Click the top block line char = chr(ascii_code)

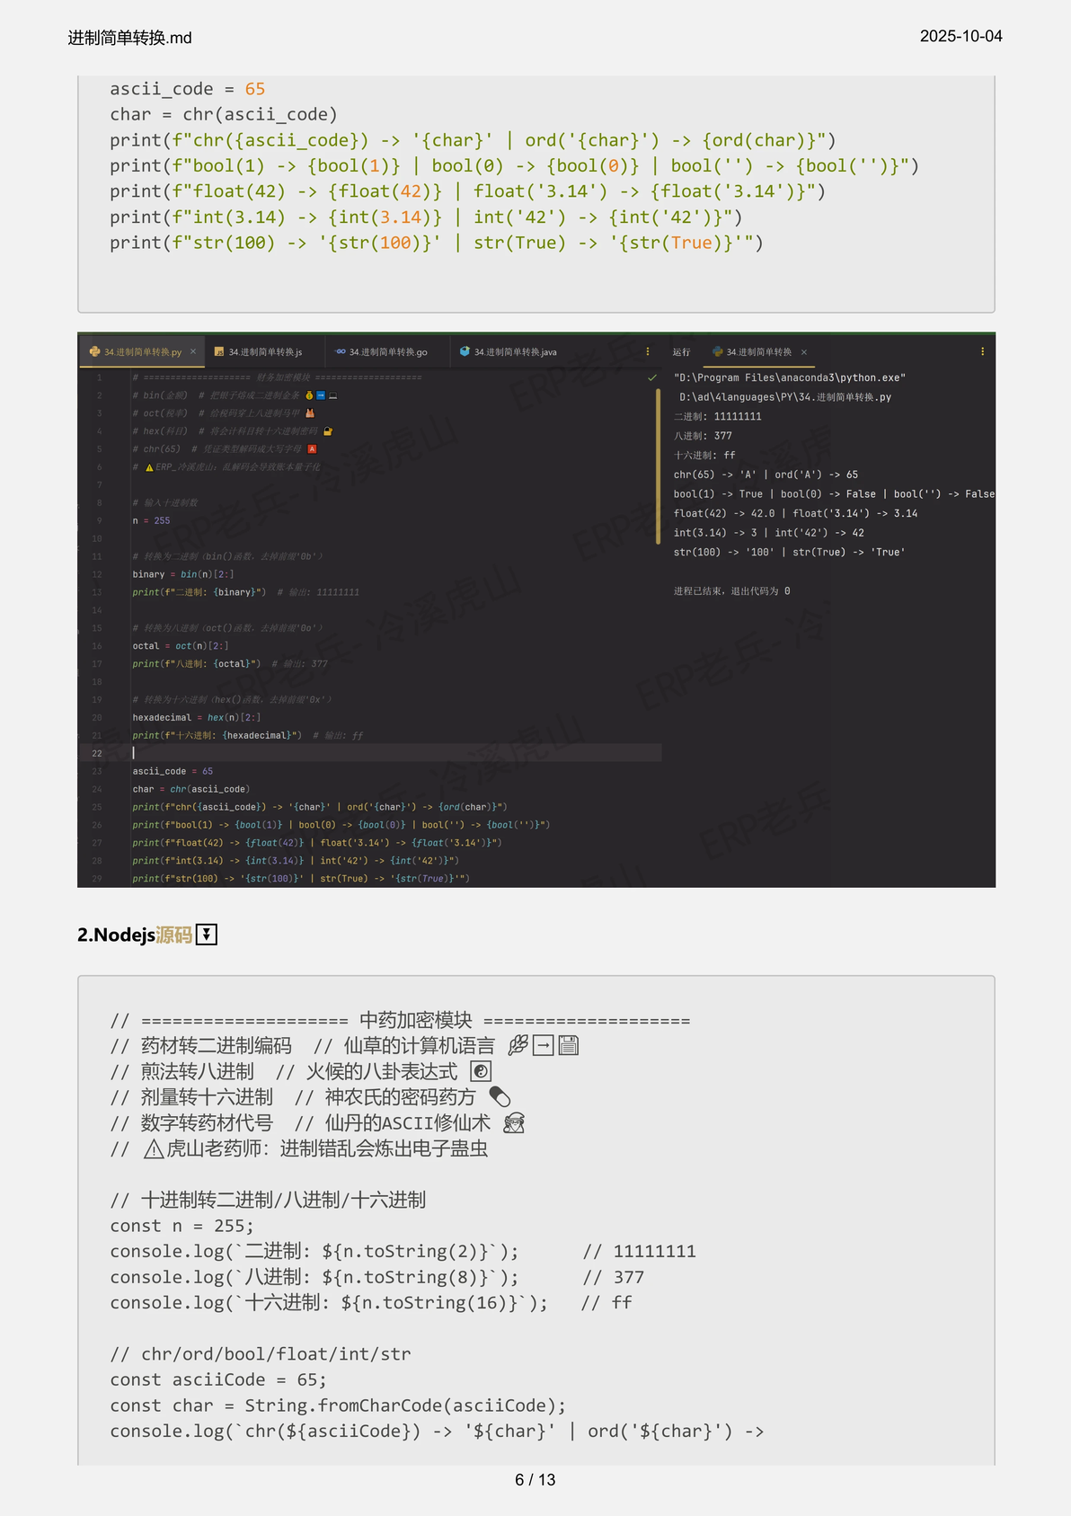click(224, 114)
